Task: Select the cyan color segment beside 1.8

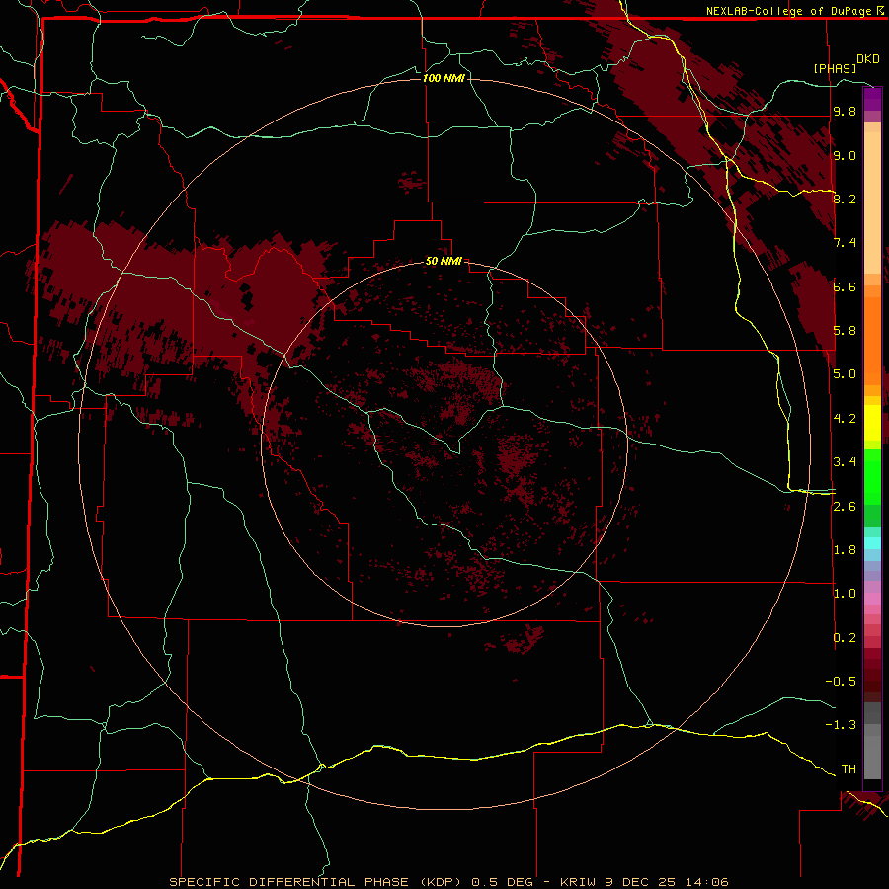Action: pos(872,543)
